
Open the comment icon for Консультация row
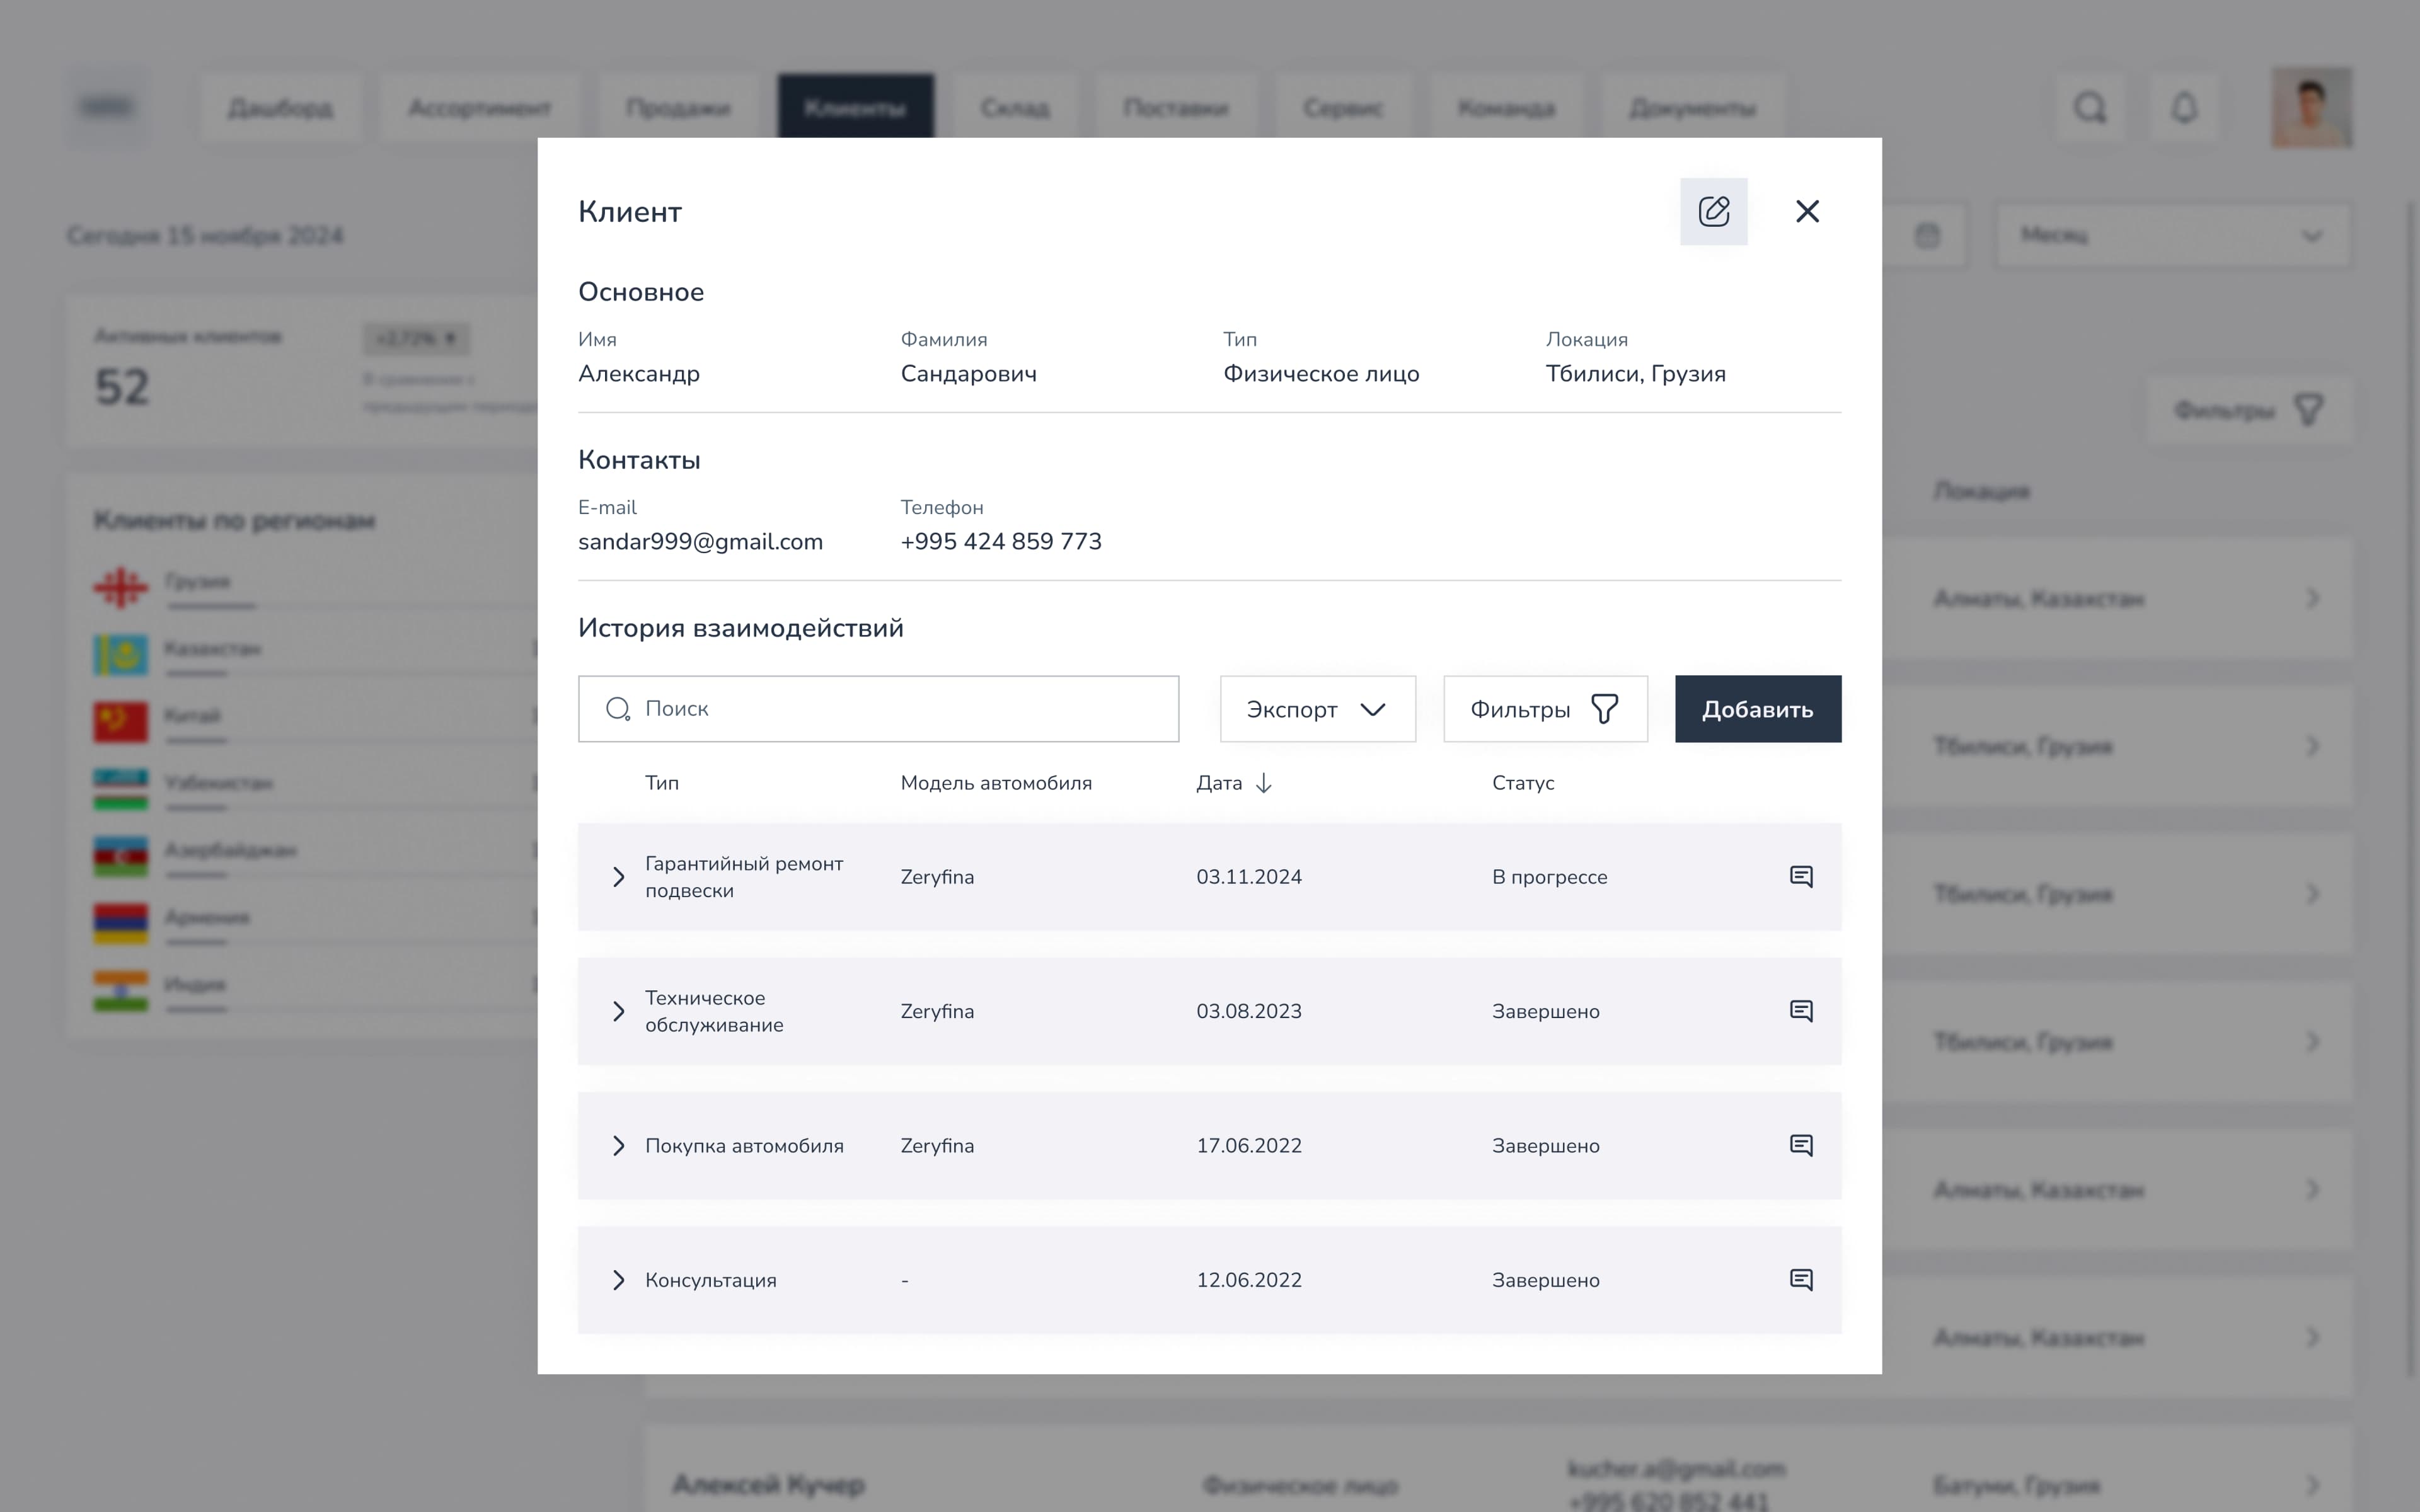[x=1802, y=1279]
